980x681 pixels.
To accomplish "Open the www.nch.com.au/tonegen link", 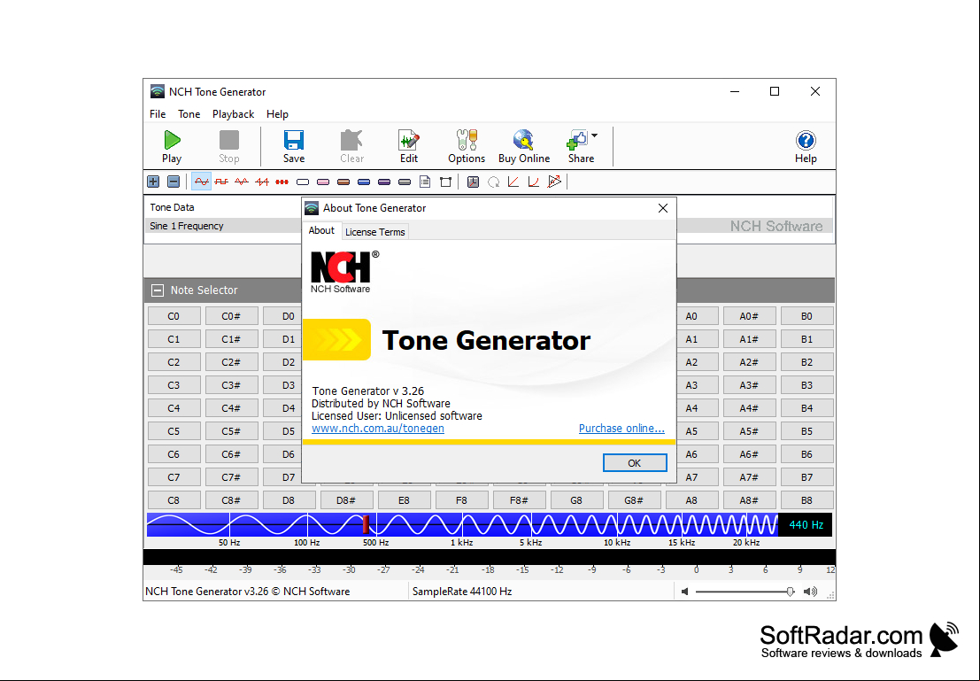I will click(x=378, y=429).
